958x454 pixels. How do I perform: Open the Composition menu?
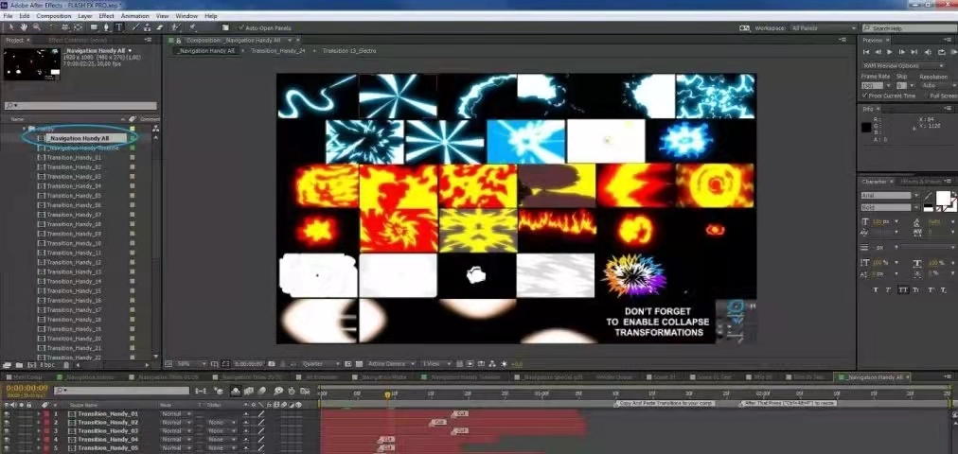coord(54,16)
